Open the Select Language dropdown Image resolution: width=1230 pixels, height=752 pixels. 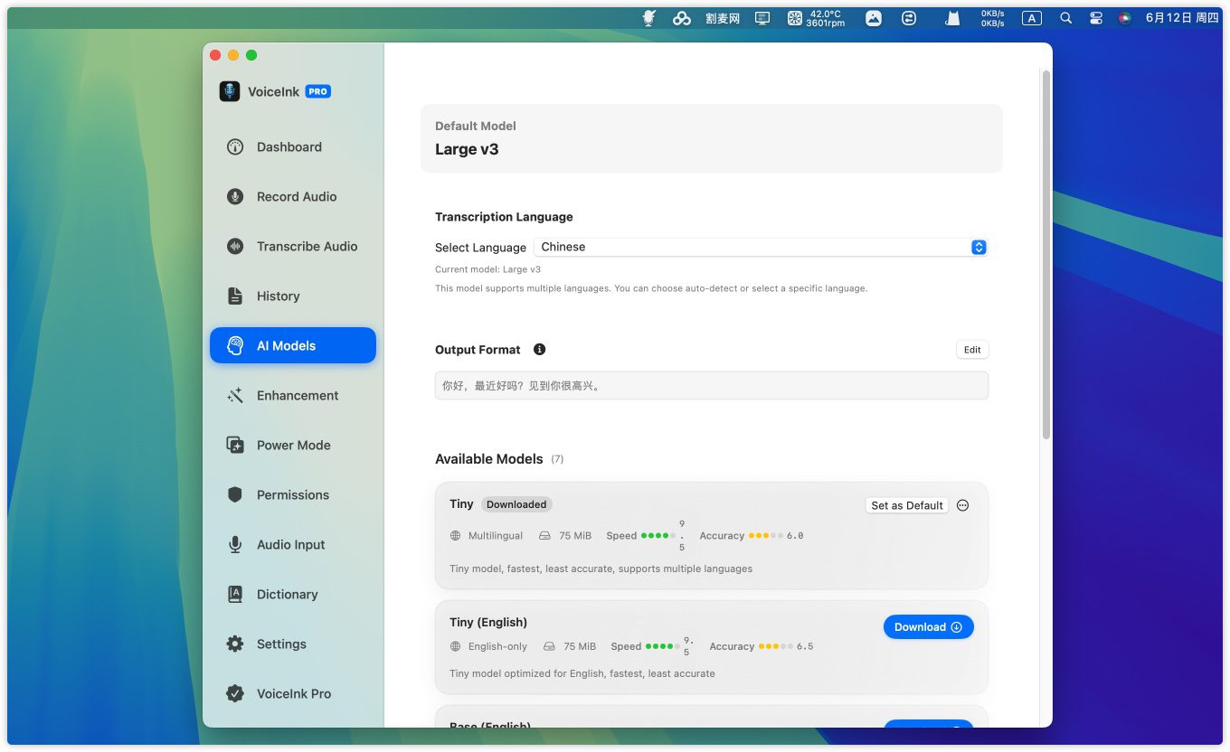pos(761,248)
